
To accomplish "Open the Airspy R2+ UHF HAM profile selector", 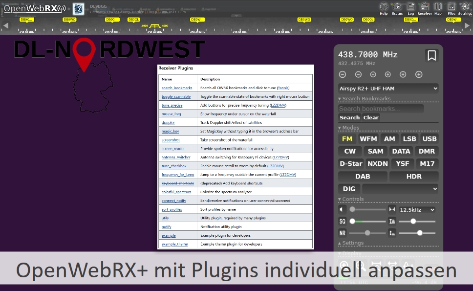I will point(388,88).
